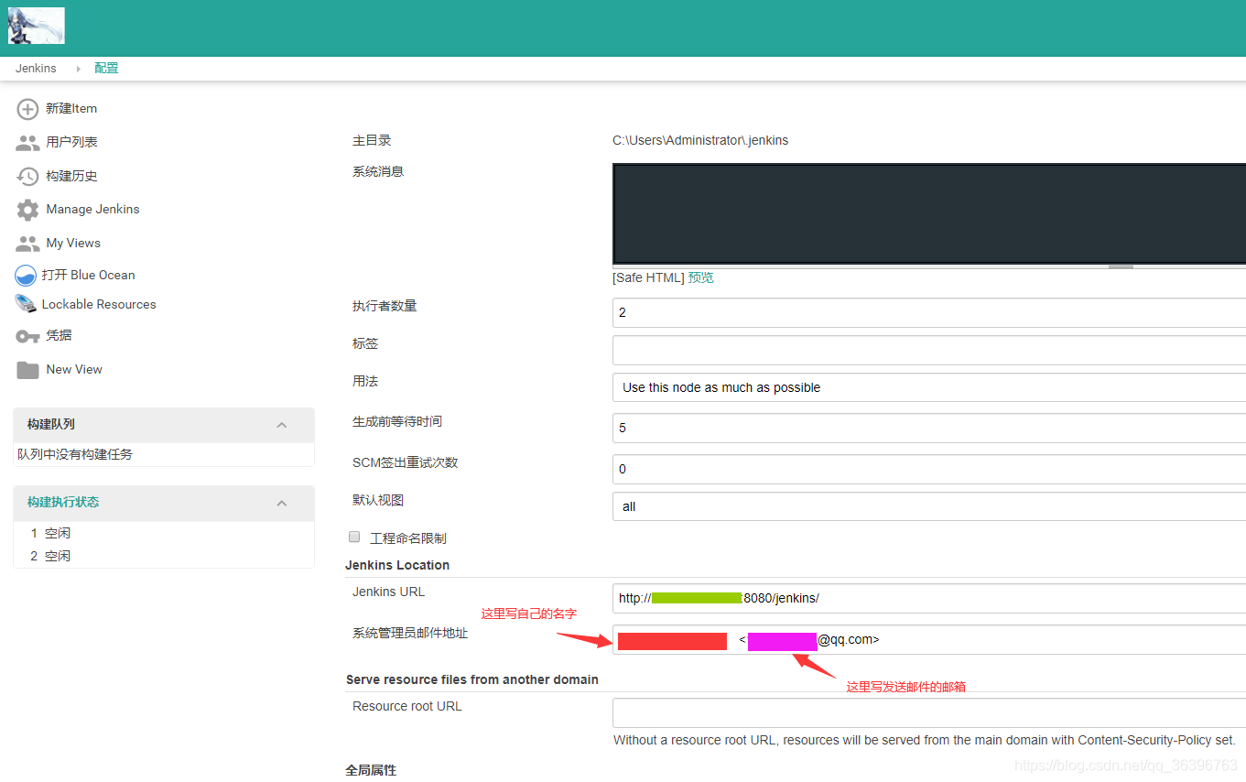Click the Blue Ocean circle icon
Screen dimensions: 1246x782
(x=26, y=276)
